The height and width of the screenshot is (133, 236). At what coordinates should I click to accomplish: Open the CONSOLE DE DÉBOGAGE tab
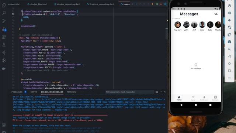(x=52, y=92)
